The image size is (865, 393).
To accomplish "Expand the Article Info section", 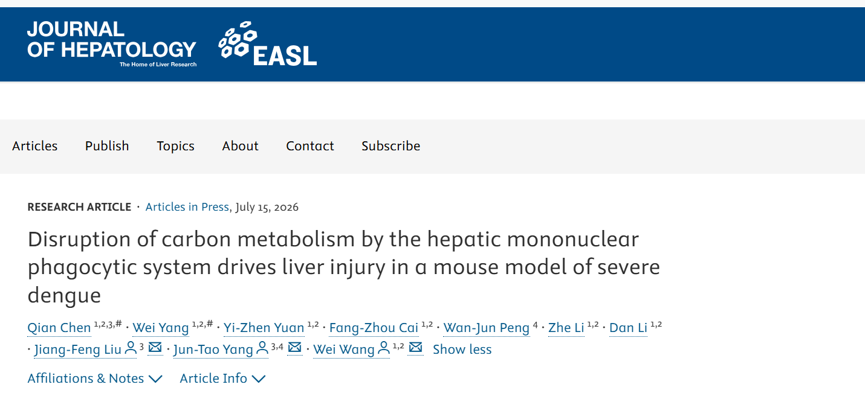I will [222, 379].
